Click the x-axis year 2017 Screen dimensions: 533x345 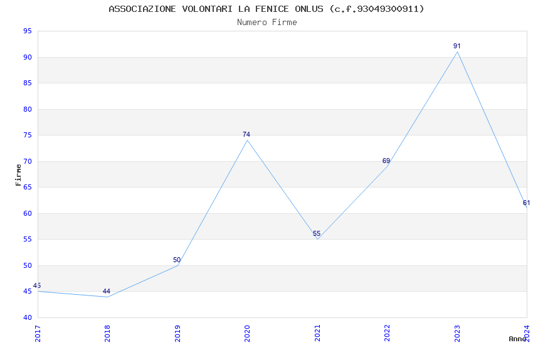38,333
